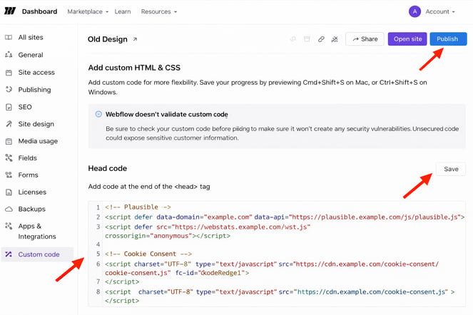Click the designer tools icon left of Share
The width and height of the screenshot is (473, 315).
tap(335, 39)
